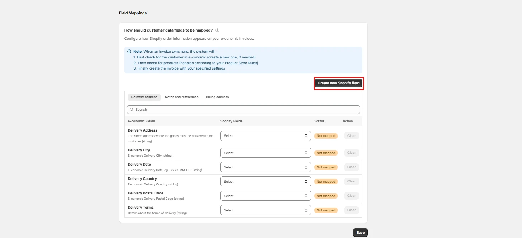Image resolution: width=522 pixels, height=238 pixels.
Task: Click the Field Mappings heading
Action: point(133,13)
